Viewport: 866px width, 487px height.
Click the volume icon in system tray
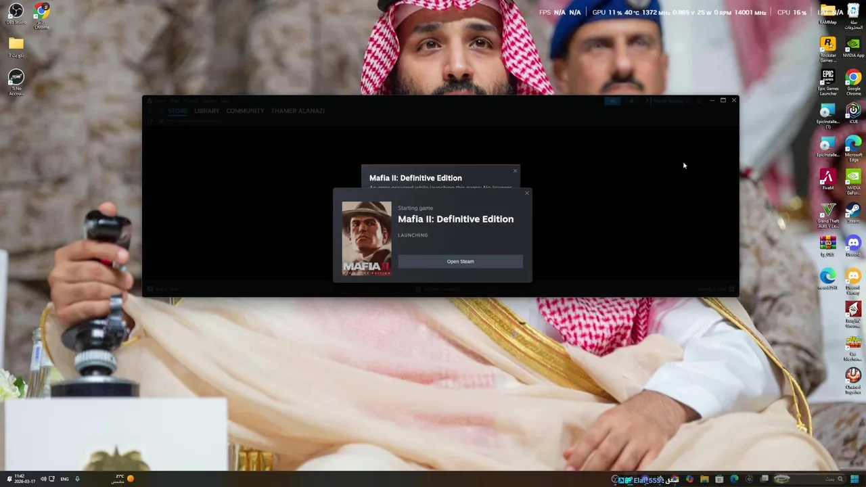(x=43, y=479)
